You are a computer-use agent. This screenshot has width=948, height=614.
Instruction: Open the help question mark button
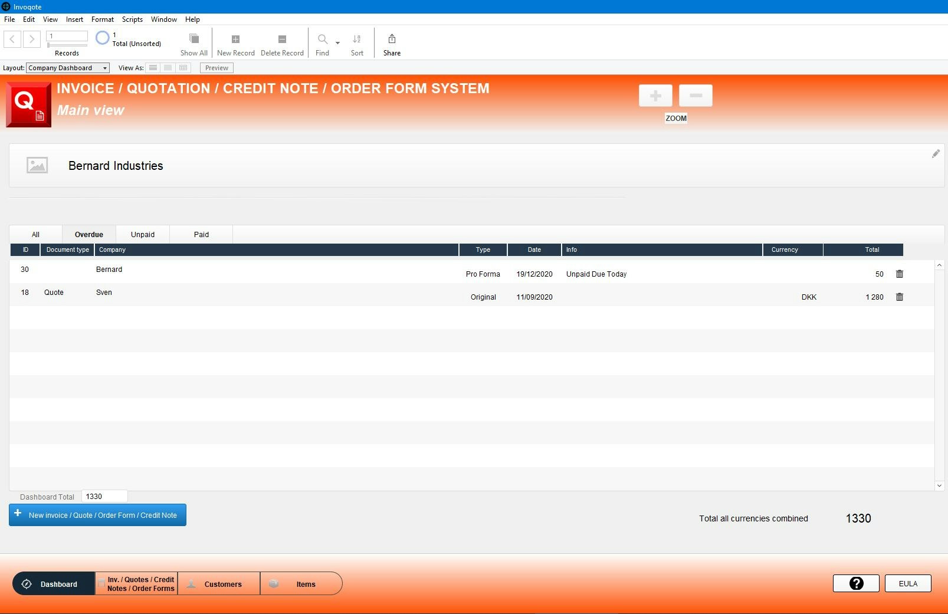pos(856,583)
